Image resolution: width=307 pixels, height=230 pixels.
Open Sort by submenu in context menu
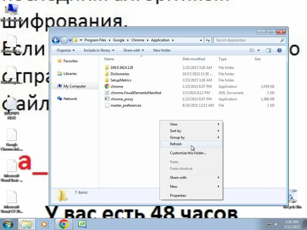(x=191, y=131)
